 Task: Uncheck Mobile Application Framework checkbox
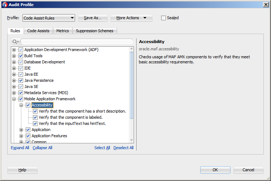click(21, 99)
